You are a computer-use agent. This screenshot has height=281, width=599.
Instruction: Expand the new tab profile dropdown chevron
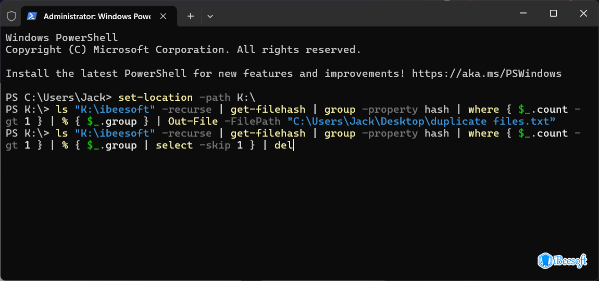210,16
